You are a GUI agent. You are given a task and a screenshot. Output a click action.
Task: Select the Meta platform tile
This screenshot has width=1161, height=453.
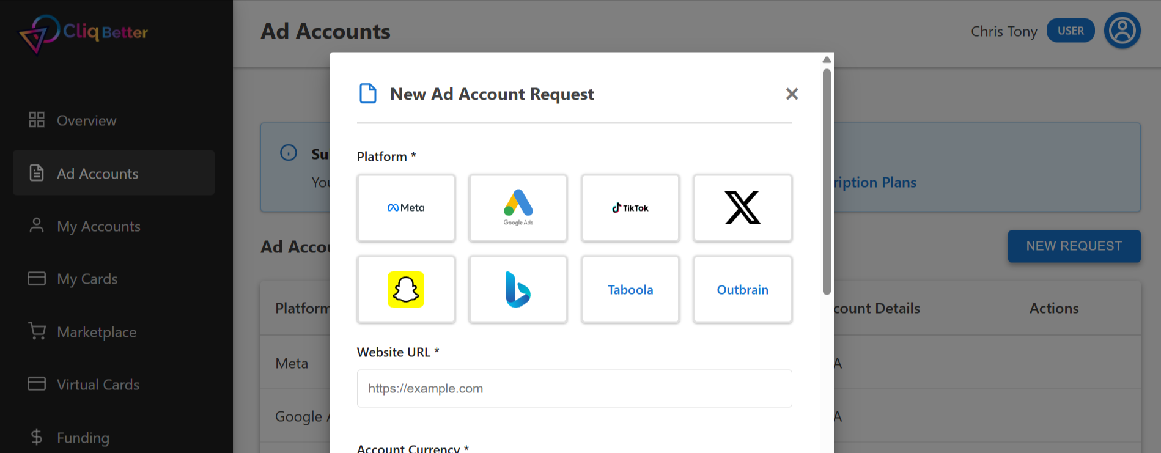click(406, 208)
